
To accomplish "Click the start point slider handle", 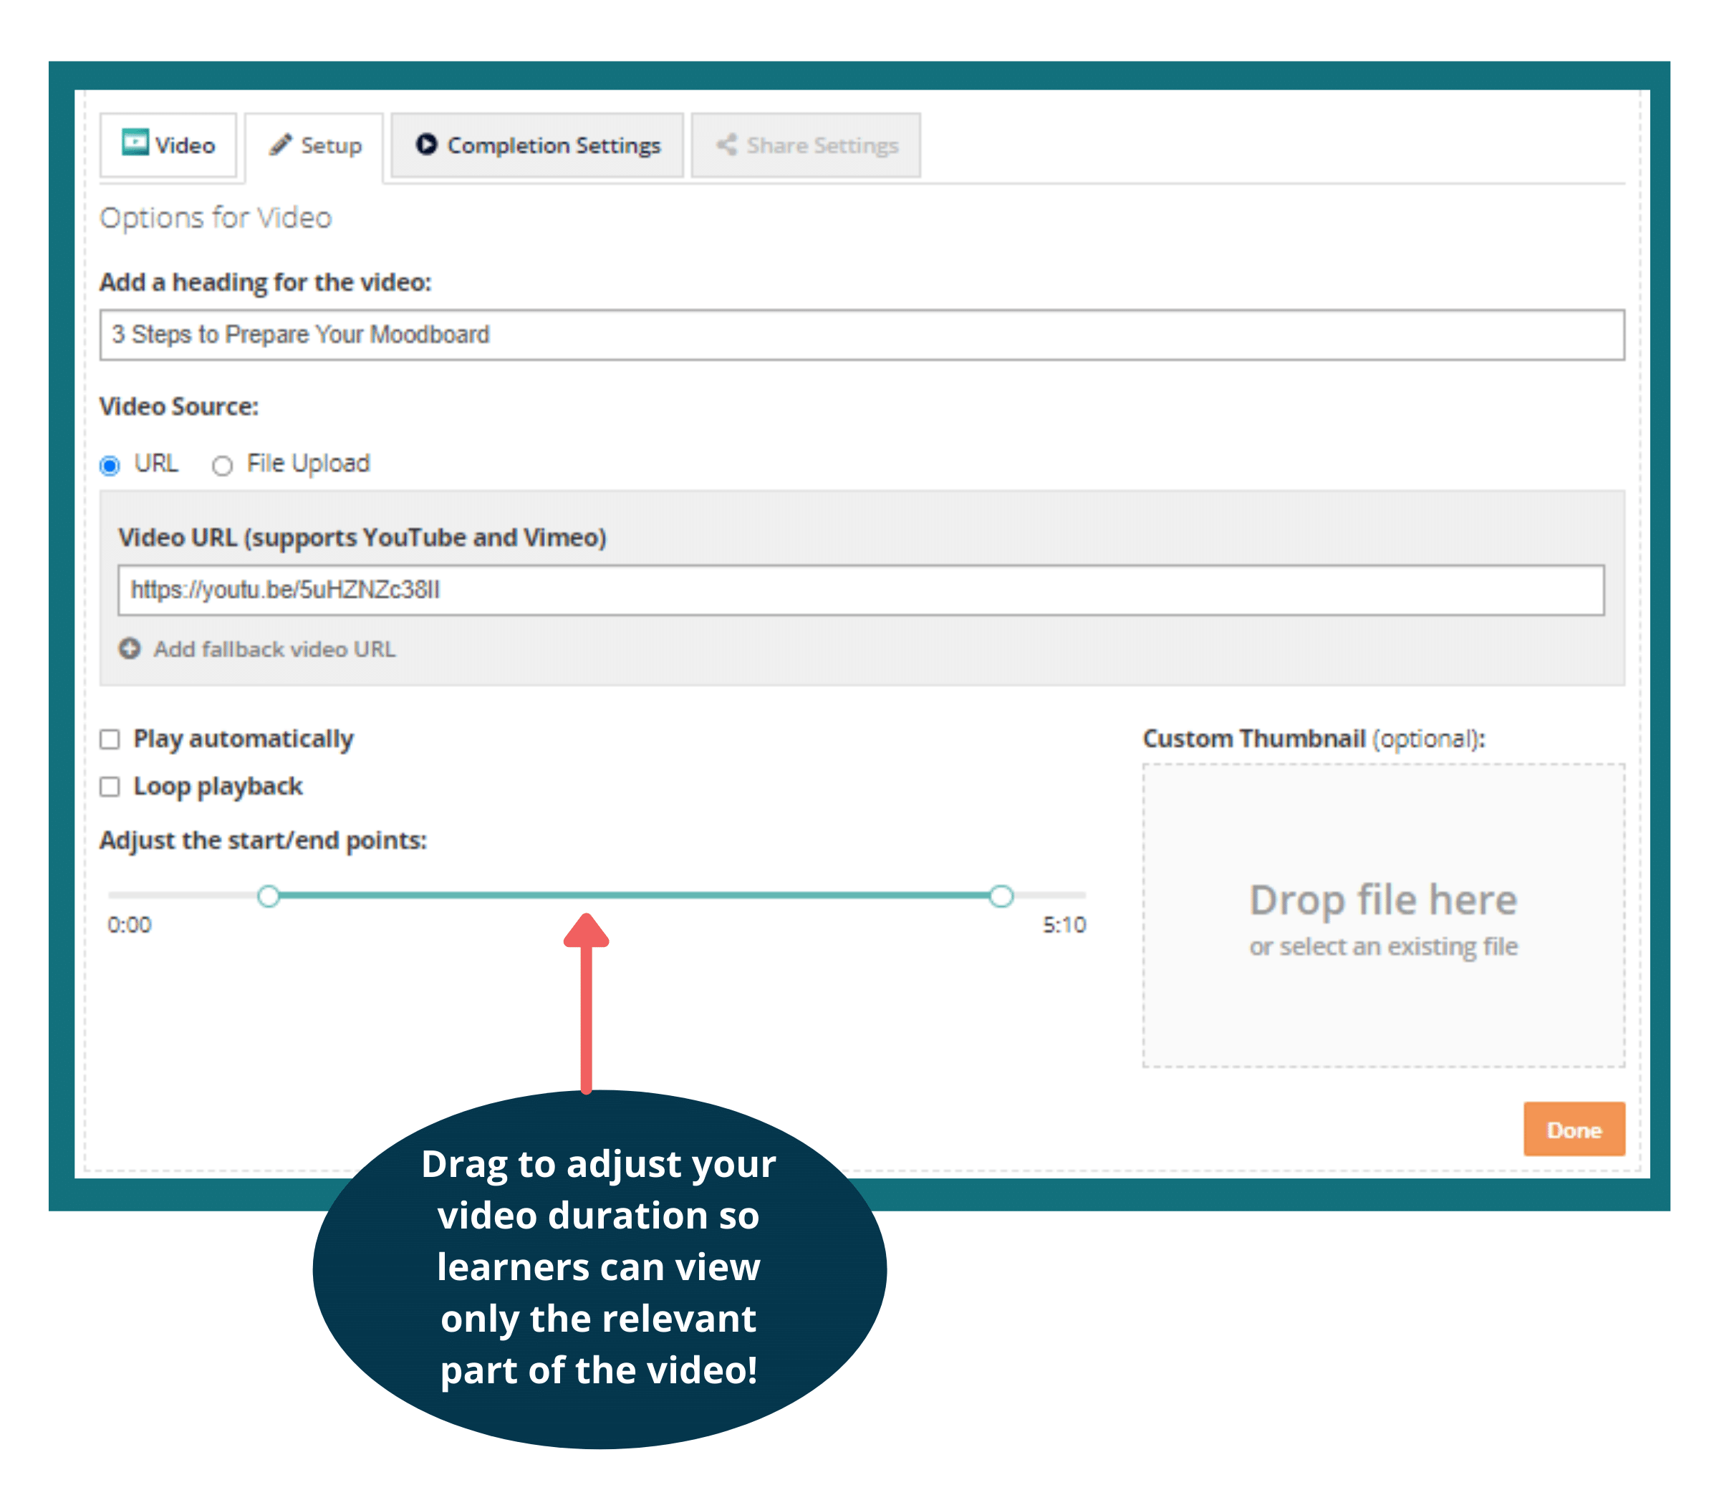I will pyautogui.click(x=269, y=896).
